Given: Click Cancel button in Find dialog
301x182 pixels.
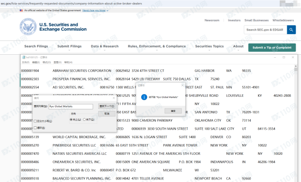Looking at the screenshot, I should [x=107, y=114].
